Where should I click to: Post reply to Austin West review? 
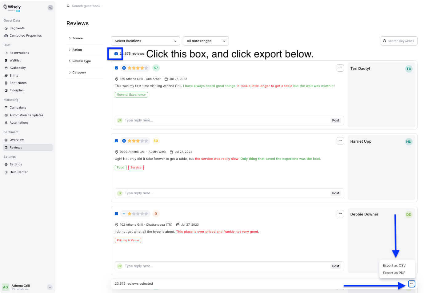[x=335, y=193]
